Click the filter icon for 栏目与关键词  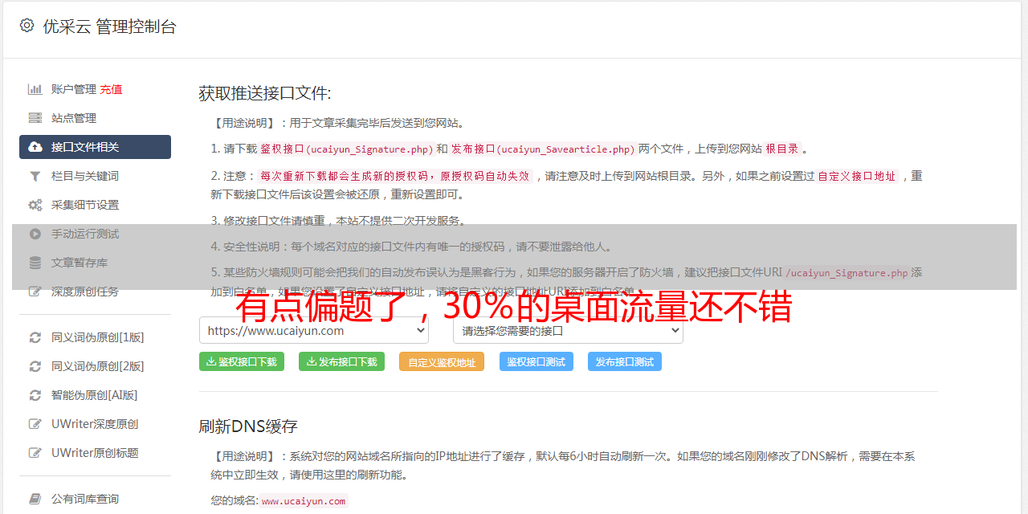(x=35, y=176)
